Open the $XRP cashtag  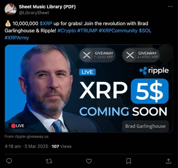46,23
